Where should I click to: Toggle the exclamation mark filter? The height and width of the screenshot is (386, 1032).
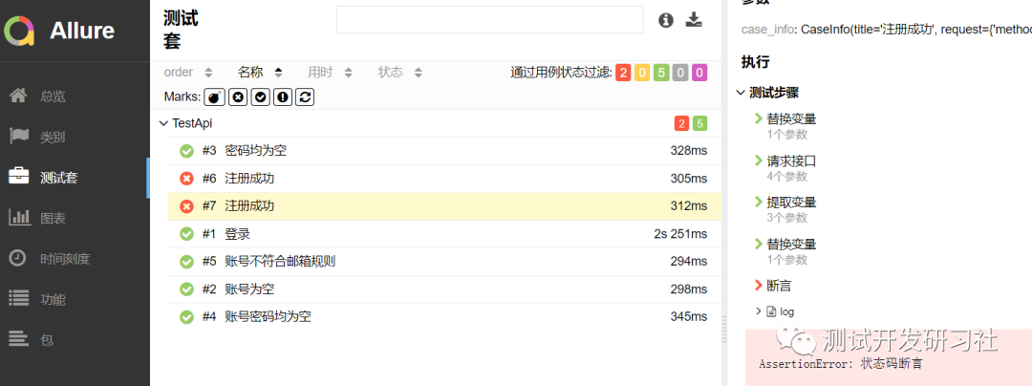coord(283,97)
